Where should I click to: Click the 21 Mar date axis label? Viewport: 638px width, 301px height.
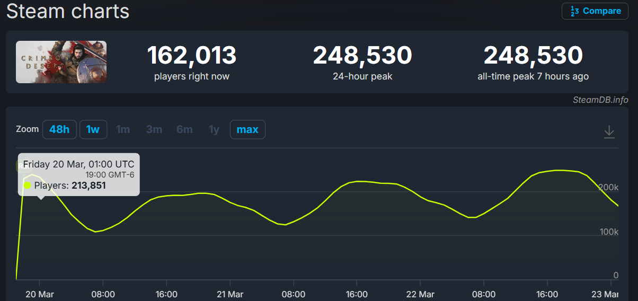(230, 294)
